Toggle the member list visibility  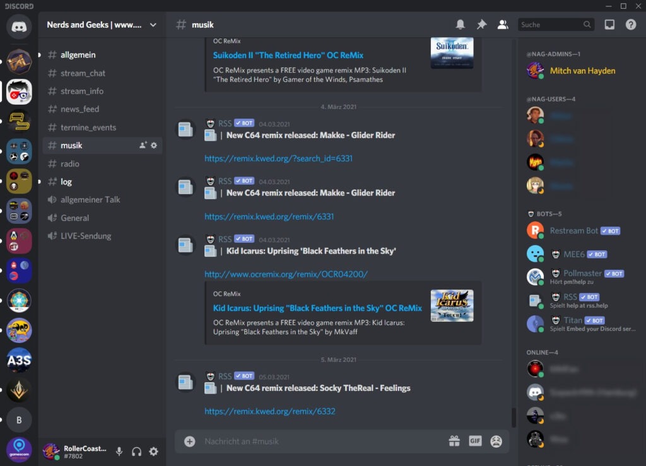[x=502, y=24]
